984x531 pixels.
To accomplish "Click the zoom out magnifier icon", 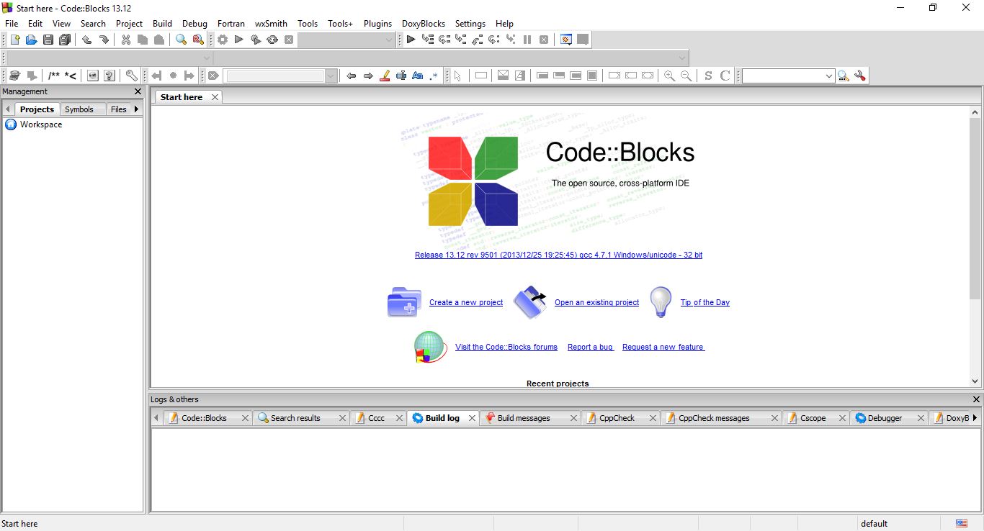I will pyautogui.click(x=686, y=76).
